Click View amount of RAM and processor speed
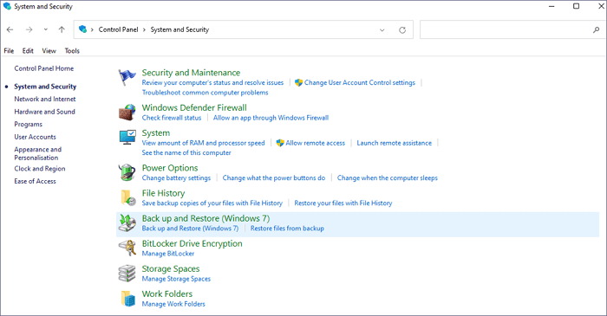Viewport: 607px width, 316px height. (203, 143)
